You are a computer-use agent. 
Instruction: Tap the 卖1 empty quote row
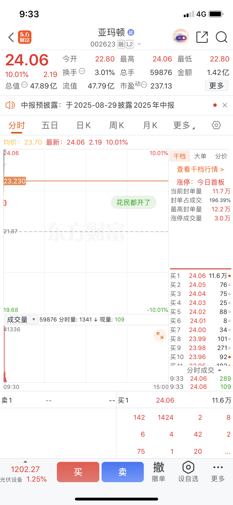pos(58,400)
